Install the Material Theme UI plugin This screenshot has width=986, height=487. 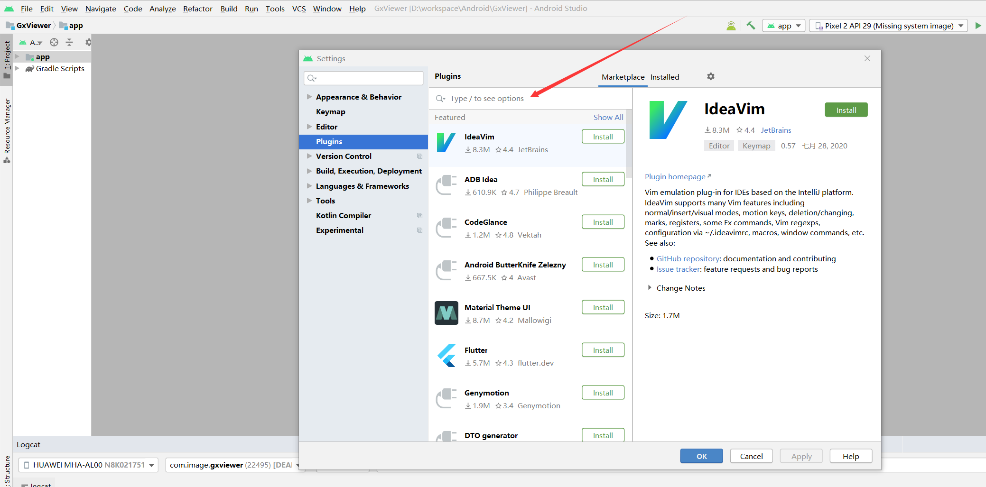(603, 307)
